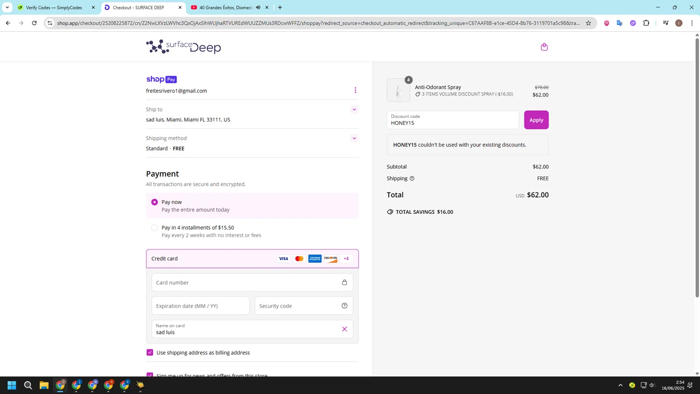Open the Shop Pay account options menu

[355, 90]
